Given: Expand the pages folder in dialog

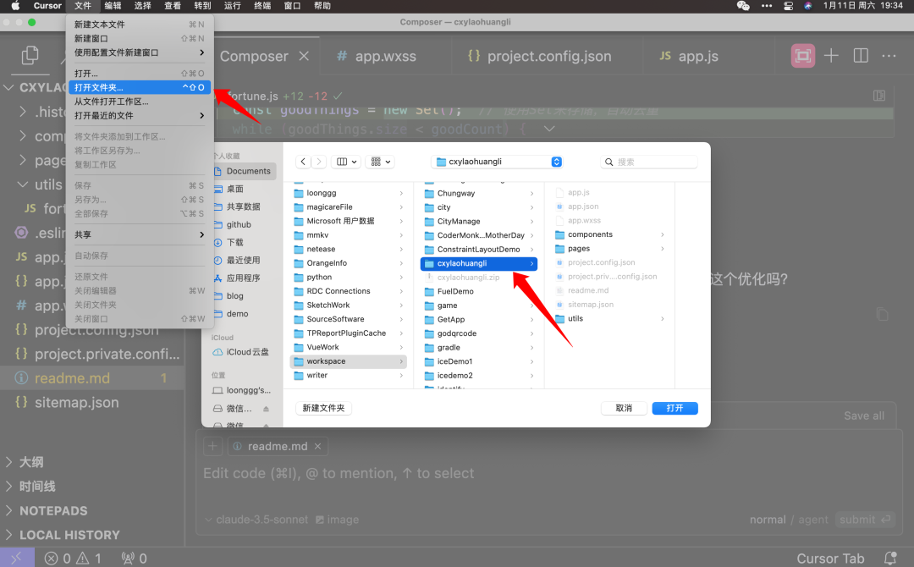Looking at the screenshot, I should pos(662,248).
